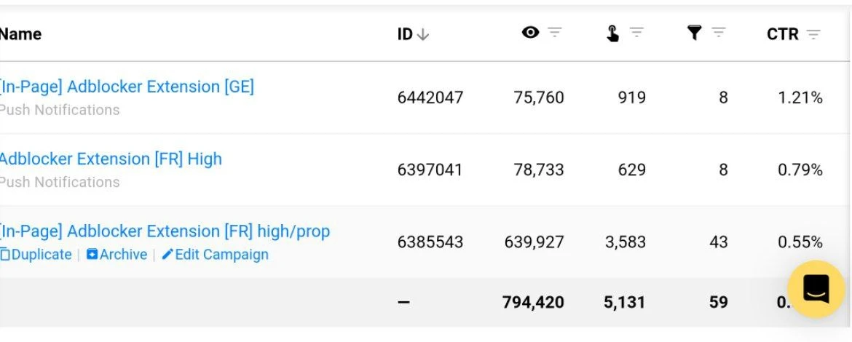Open the conversions column filter lines

click(x=718, y=33)
